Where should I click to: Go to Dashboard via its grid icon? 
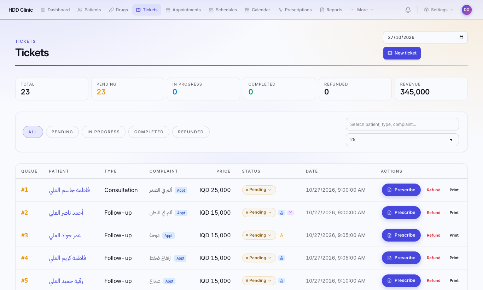pos(43,10)
